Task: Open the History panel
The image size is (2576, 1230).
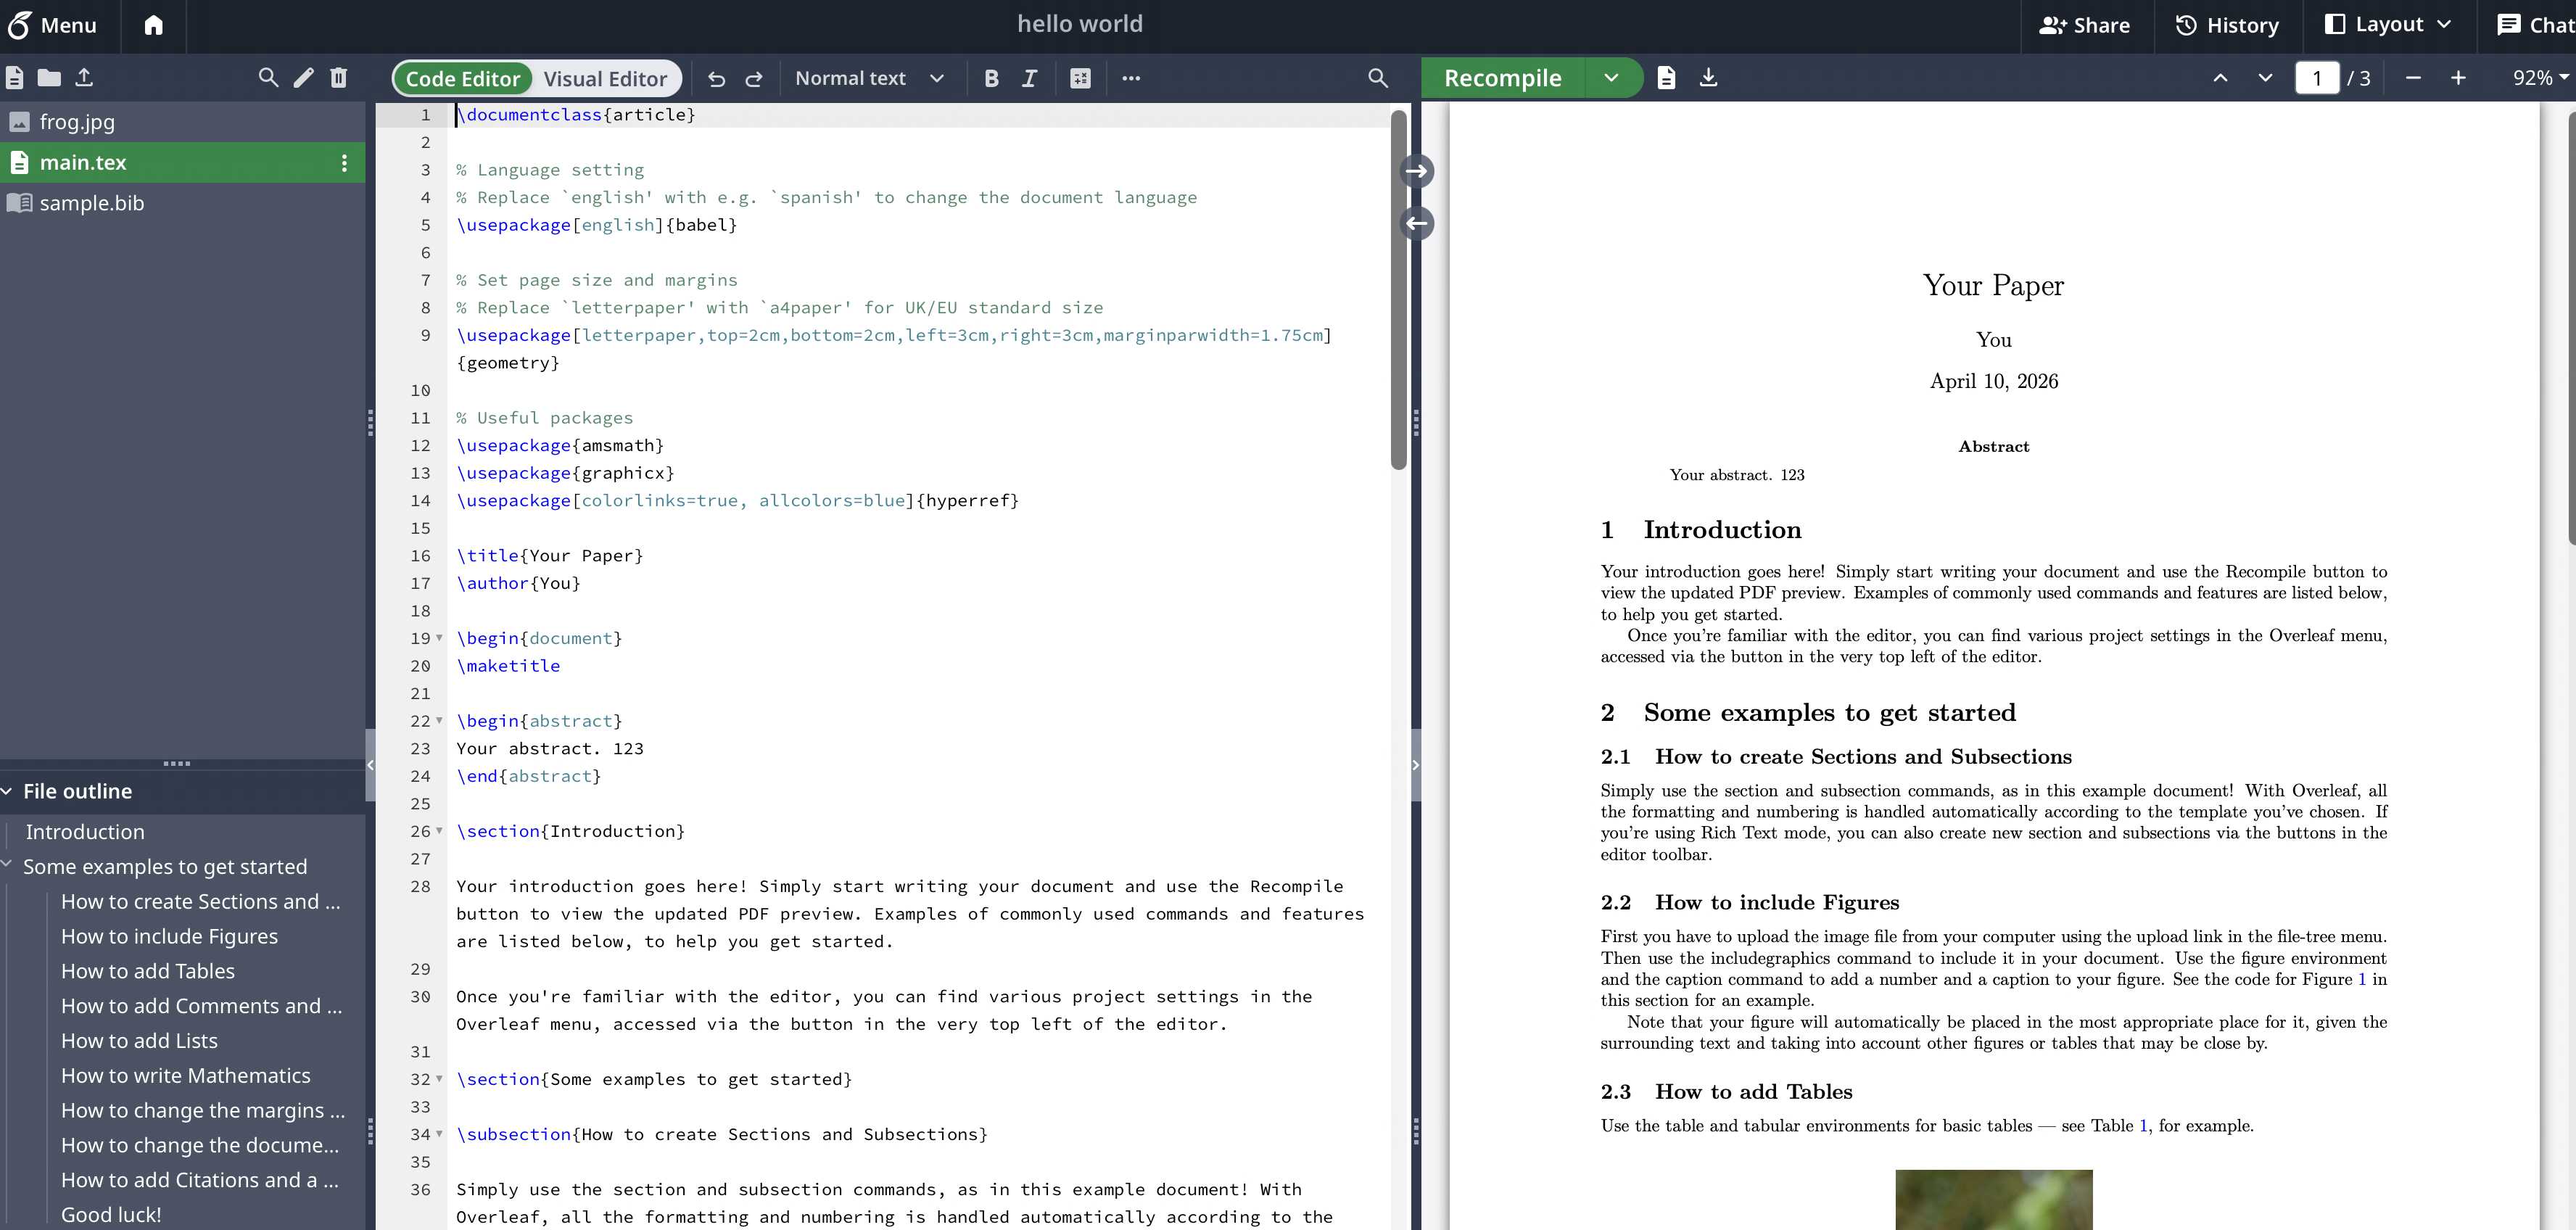Action: pos(2227,24)
